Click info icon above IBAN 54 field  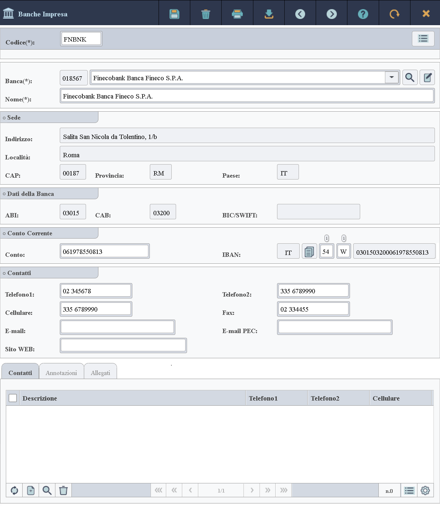pos(327,238)
